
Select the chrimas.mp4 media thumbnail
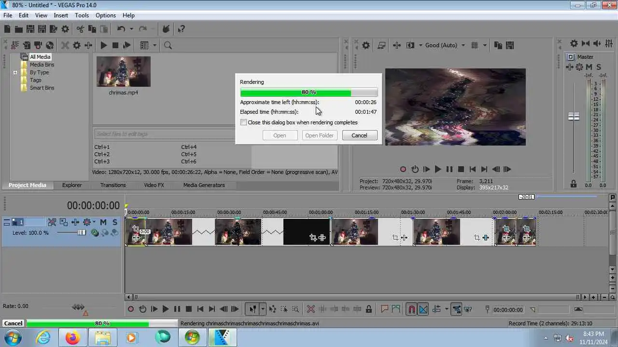[124, 72]
